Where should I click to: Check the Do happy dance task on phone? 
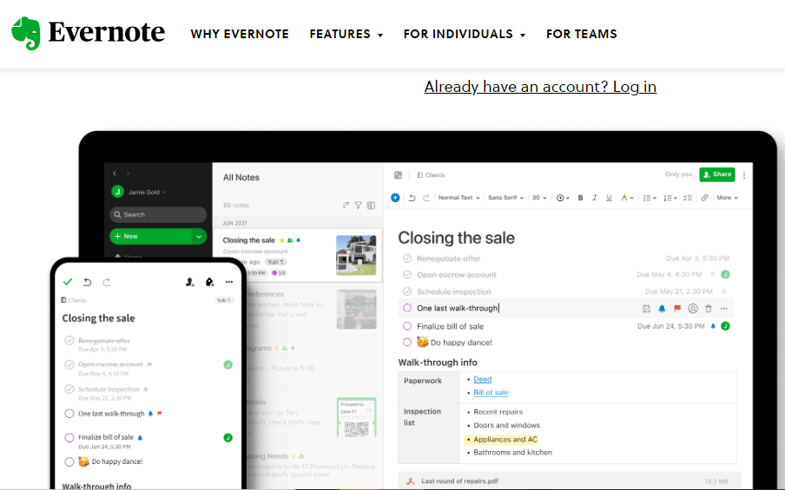[x=69, y=461]
